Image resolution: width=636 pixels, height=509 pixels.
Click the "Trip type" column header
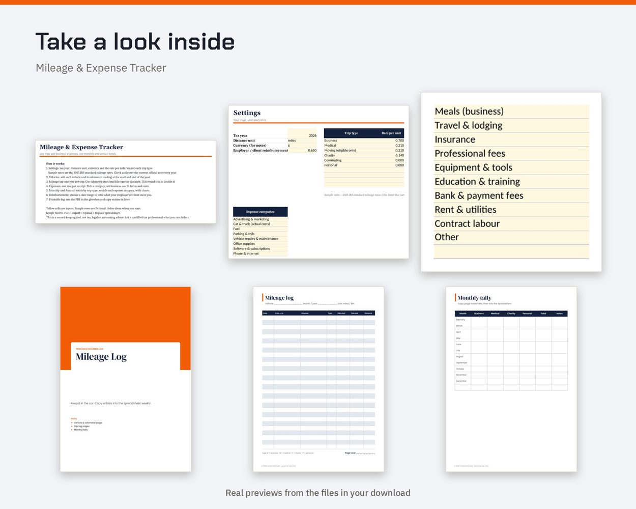click(351, 133)
